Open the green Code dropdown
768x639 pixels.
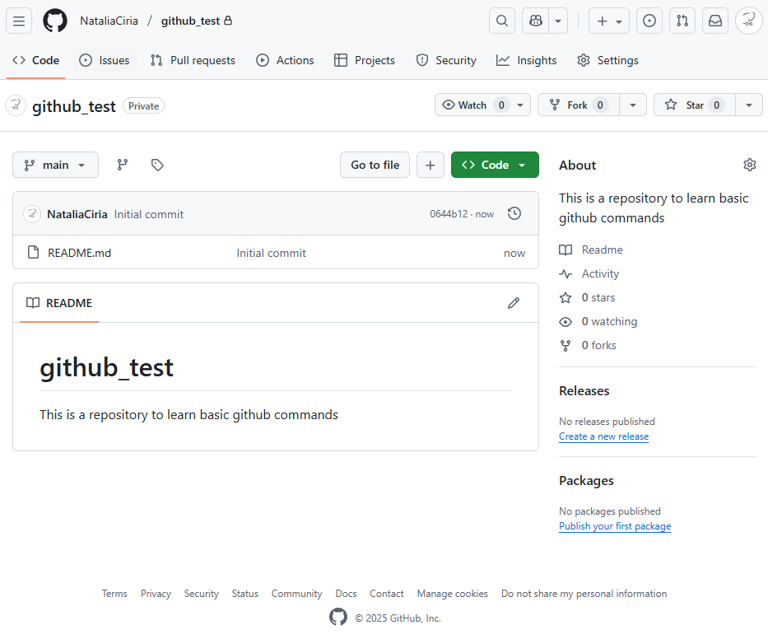click(x=495, y=165)
